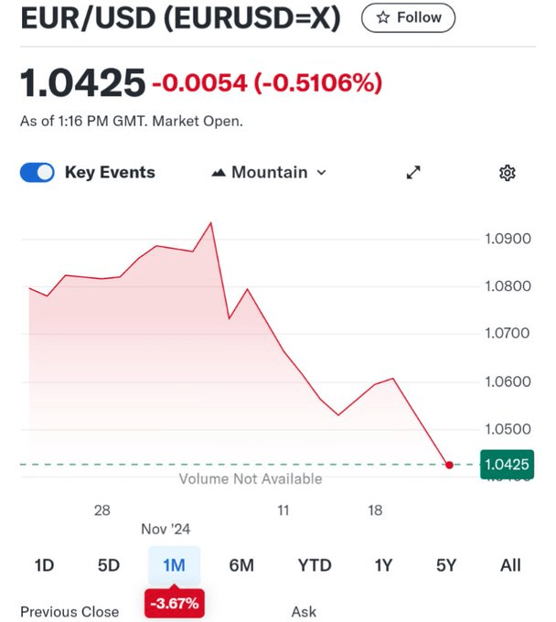The image size is (556, 622).
Task: Click the 1.0425 current price label
Action: 507,465
